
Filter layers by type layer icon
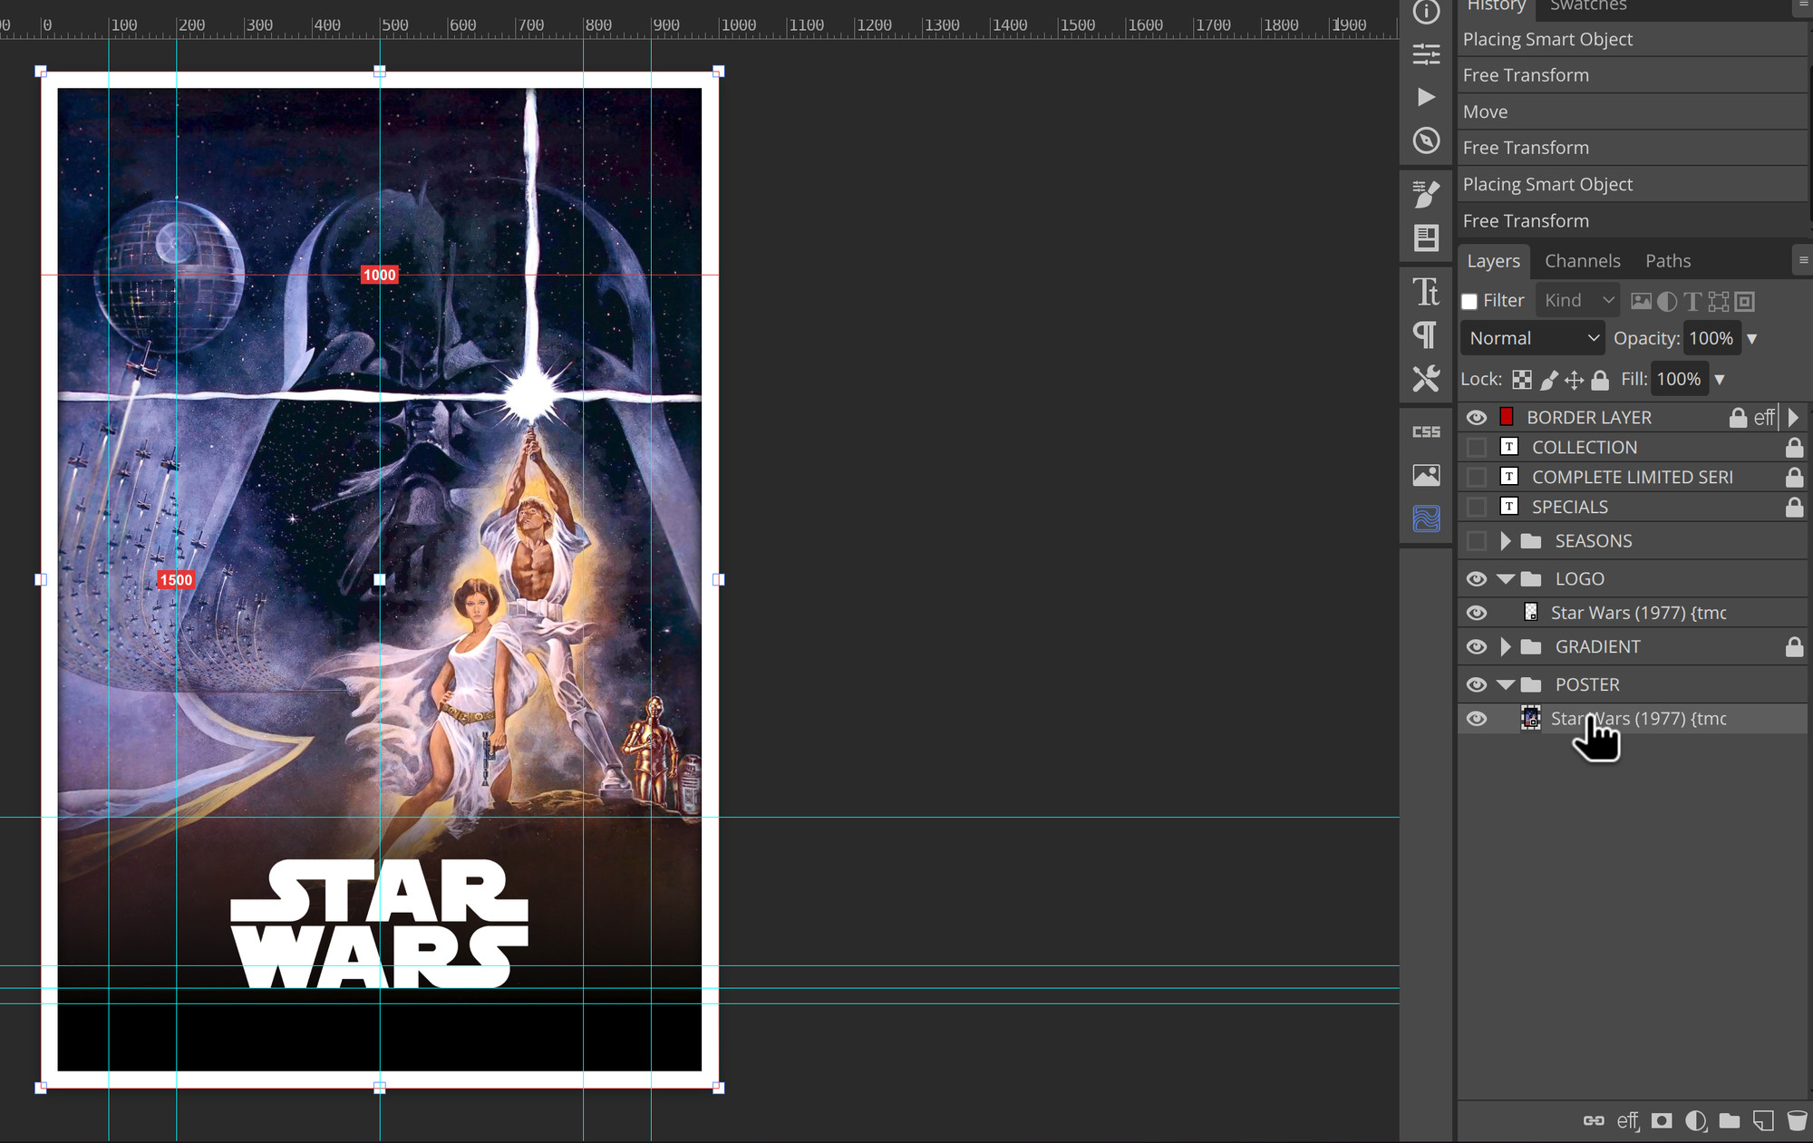click(1692, 301)
